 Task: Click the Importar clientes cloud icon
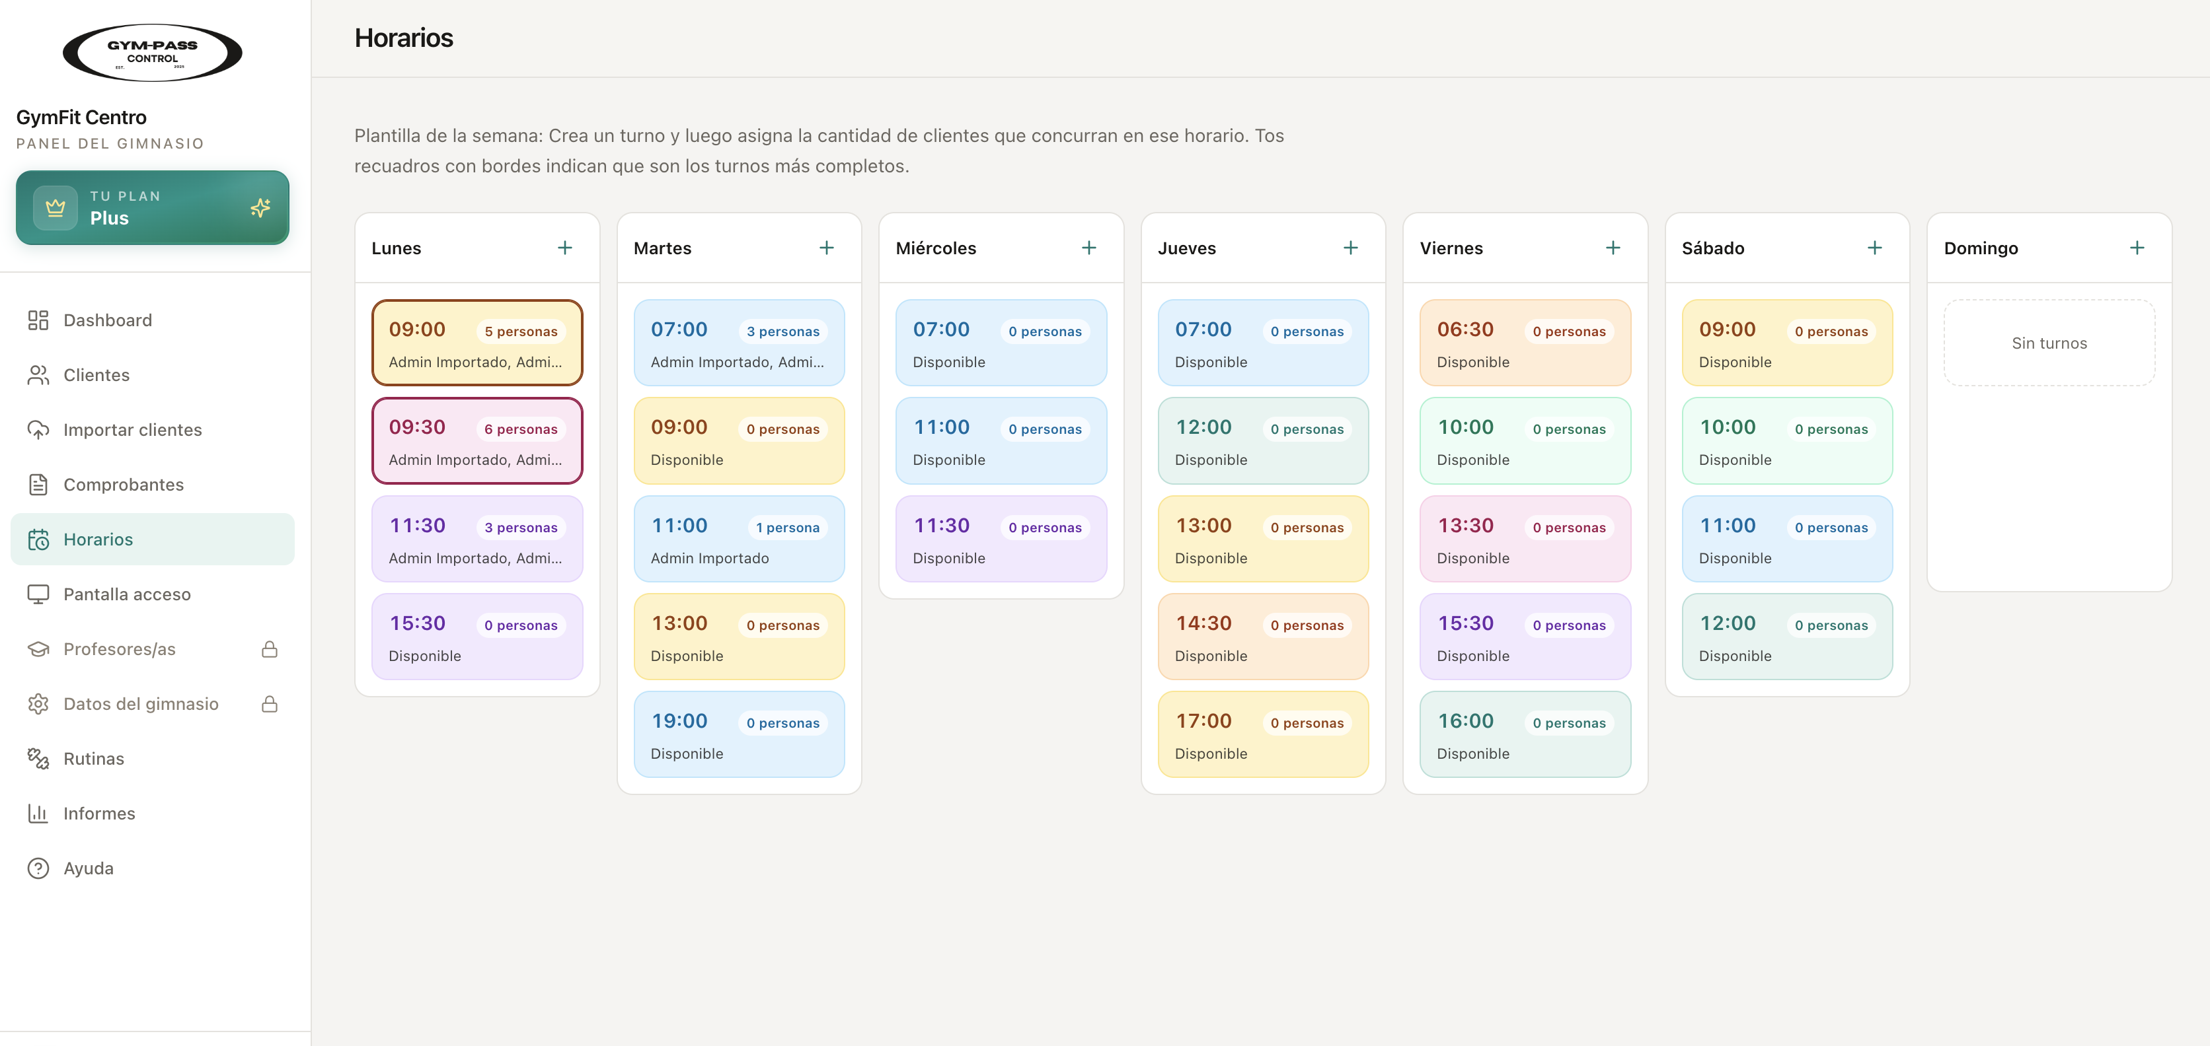pyautogui.click(x=38, y=429)
